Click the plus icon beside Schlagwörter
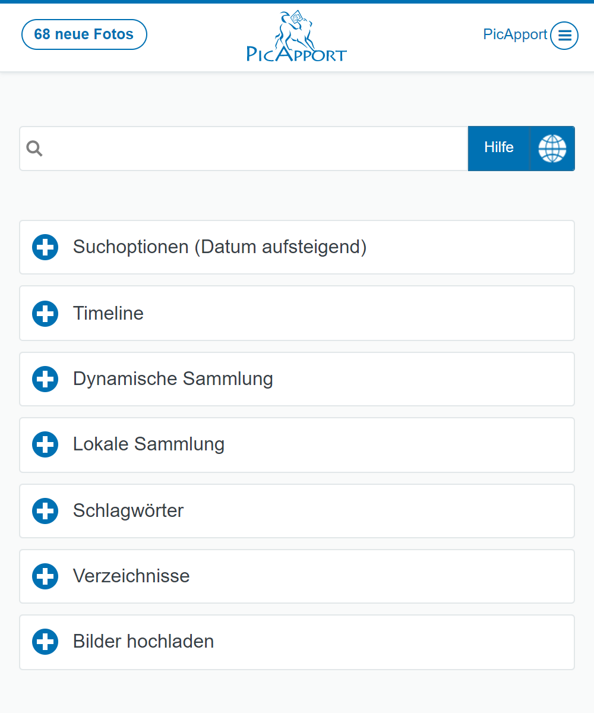 pos(45,511)
